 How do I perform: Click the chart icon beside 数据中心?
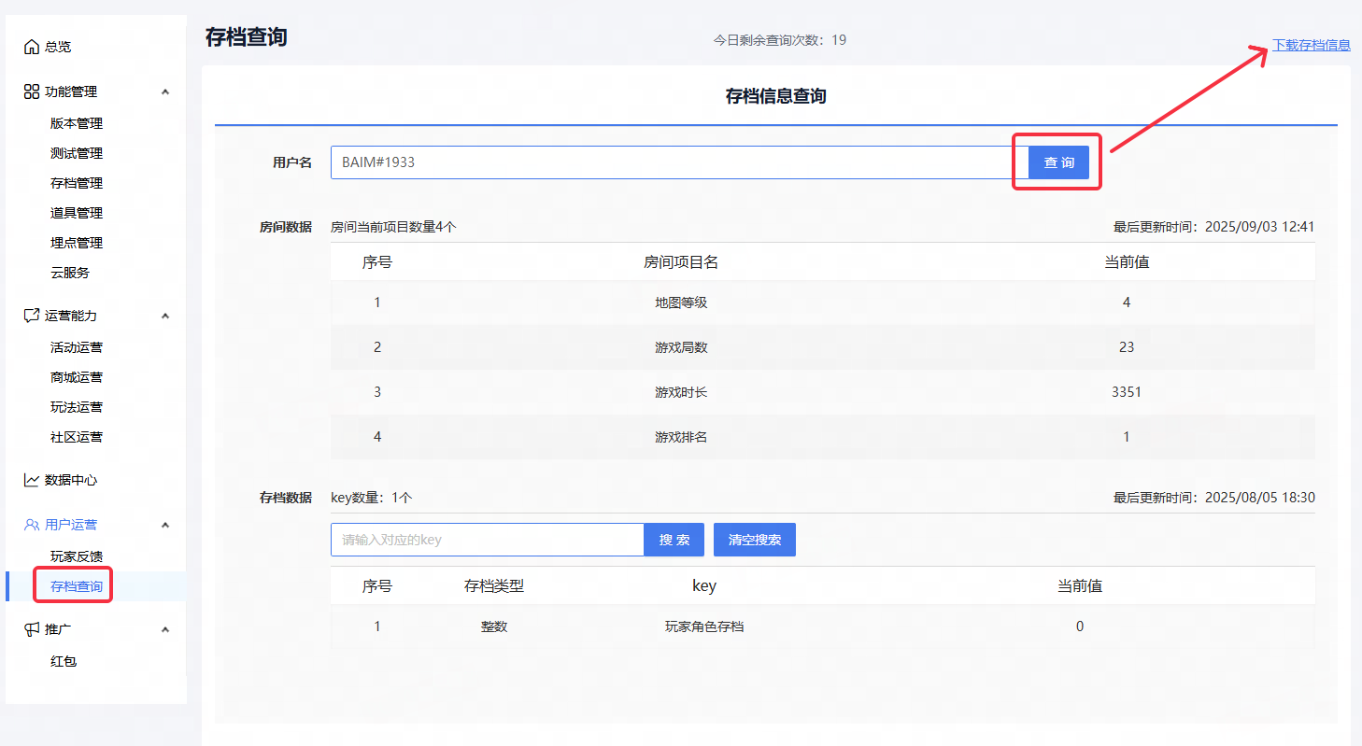coord(32,480)
